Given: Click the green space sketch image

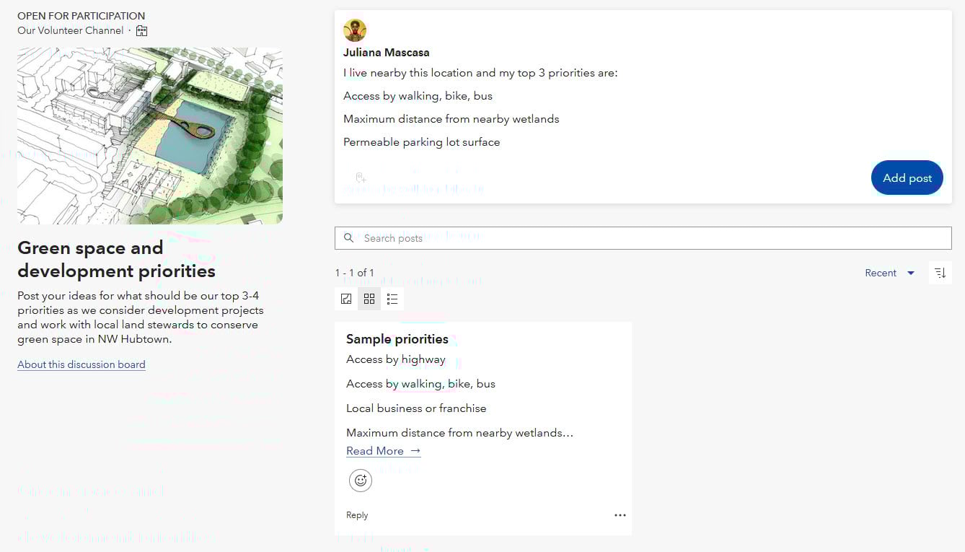Looking at the screenshot, I should tap(150, 136).
